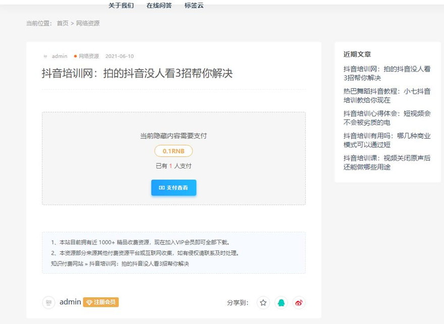
Task: Open recent article 抖音培训课 视频关闭原声后
Action: pos(387,163)
